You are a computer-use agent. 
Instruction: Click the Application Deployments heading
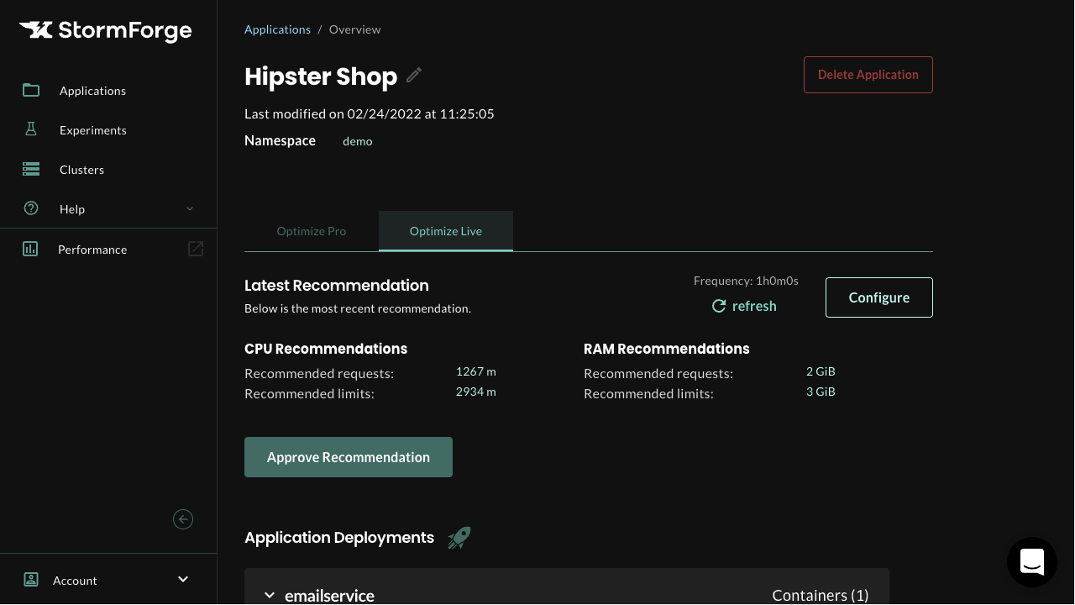pyautogui.click(x=339, y=538)
